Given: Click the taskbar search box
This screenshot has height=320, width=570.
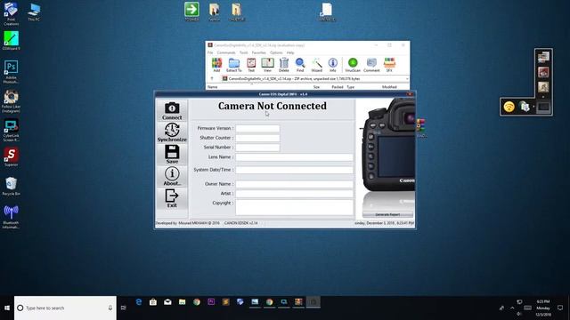Looking at the screenshot, I should coord(65,308).
